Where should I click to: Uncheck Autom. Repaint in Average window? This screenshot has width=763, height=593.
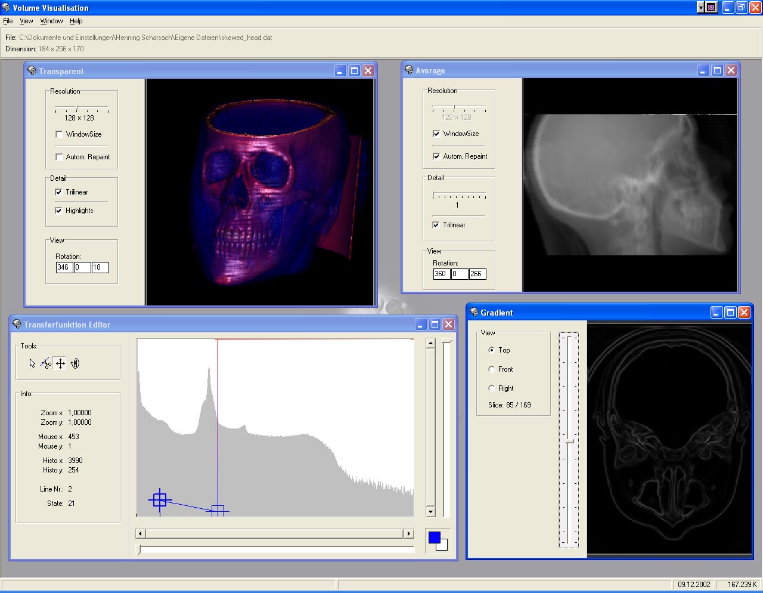[436, 156]
